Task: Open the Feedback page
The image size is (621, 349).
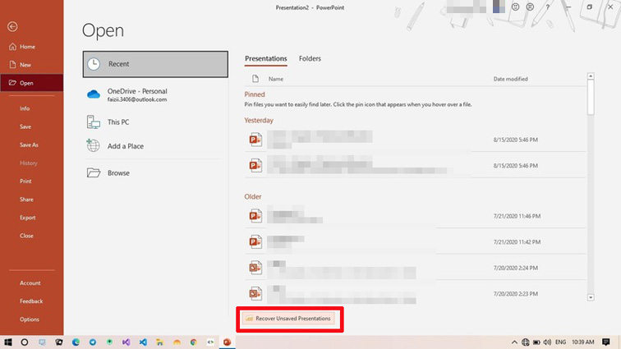Action: 32,301
